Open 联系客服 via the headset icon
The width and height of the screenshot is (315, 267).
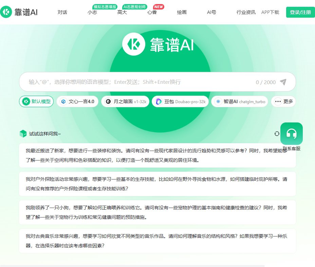(x=291, y=134)
